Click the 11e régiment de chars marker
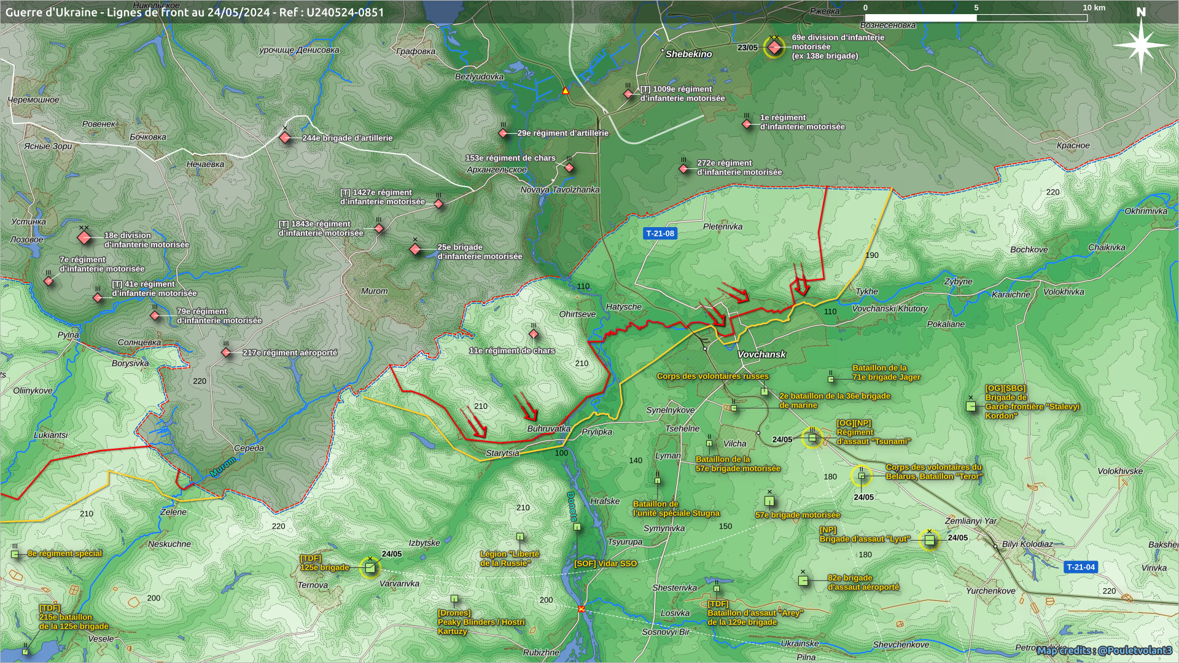The image size is (1179, 663). (x=534, y=334)
